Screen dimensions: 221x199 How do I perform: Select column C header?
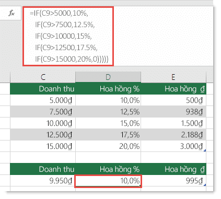pos(43,77)
